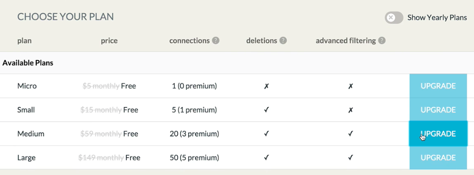Upgrade to the Small plan
The width and height of the screenshot is (474, 175).
click(x=438, y=110)
